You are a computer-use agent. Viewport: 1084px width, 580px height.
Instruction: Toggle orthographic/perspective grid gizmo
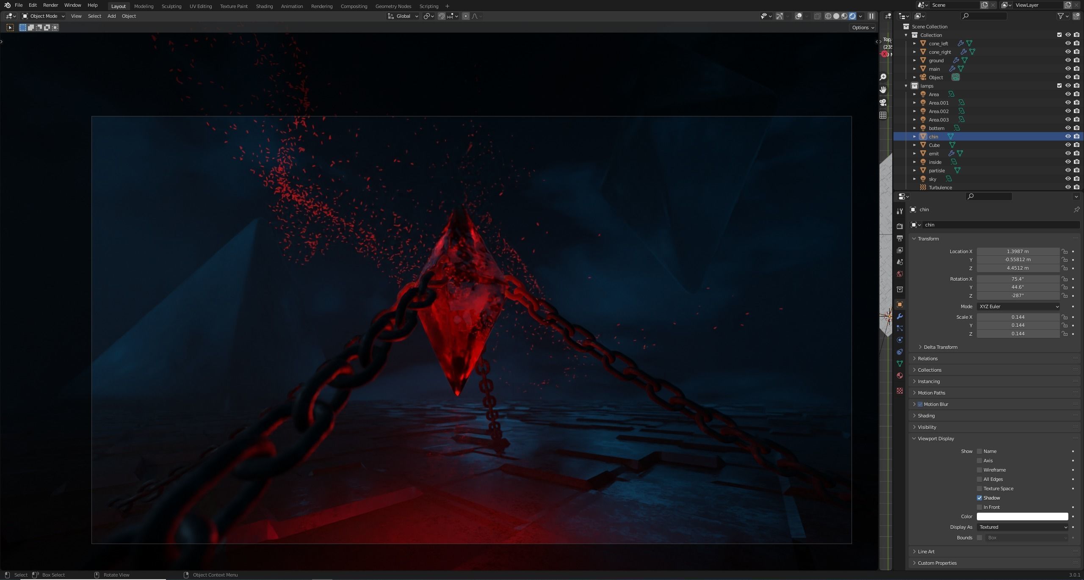[883, 115]
